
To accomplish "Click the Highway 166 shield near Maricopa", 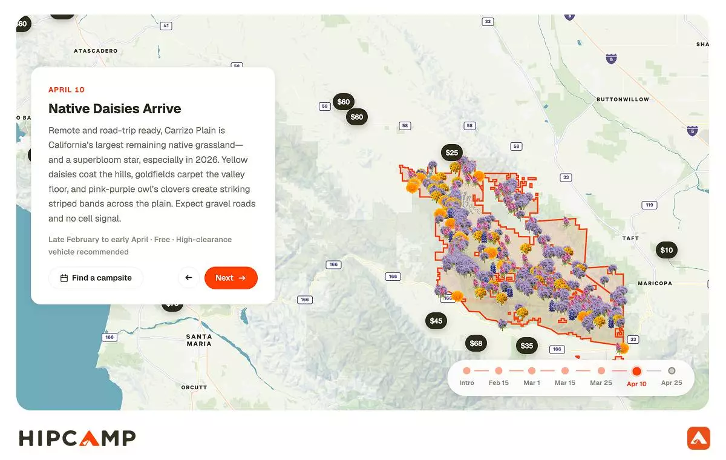I will click(x=557, y=349).
